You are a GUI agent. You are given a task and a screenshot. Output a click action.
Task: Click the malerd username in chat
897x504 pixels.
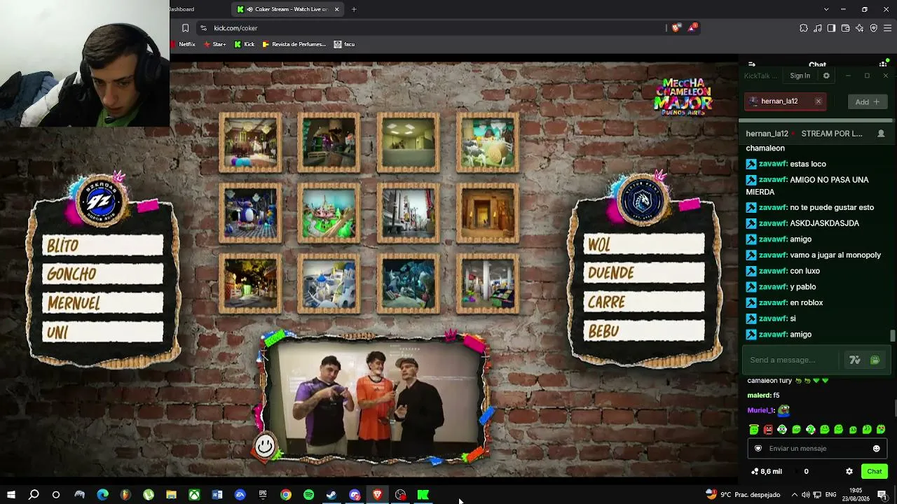coord(759,395)
